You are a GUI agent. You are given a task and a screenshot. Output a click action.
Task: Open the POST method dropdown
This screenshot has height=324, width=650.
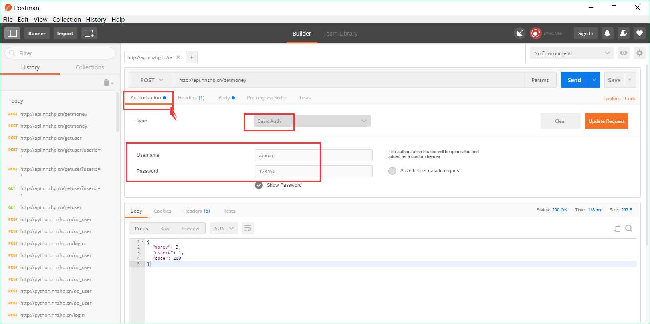tap(152, 80)
